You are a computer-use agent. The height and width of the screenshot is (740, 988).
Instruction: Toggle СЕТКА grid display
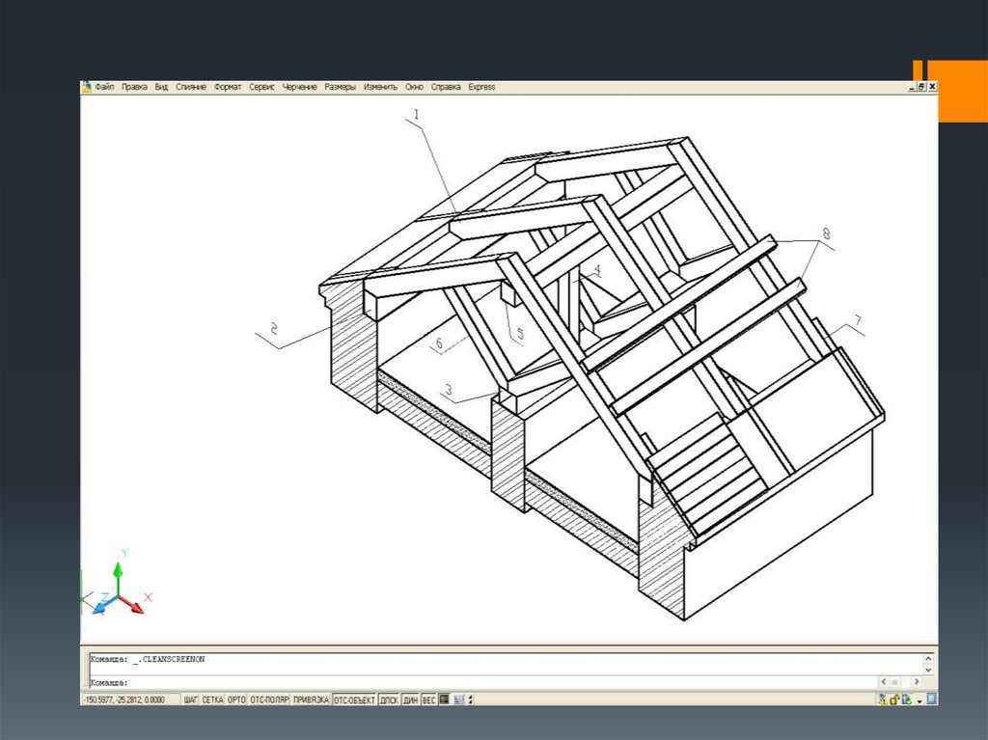(x=212, y=699)
